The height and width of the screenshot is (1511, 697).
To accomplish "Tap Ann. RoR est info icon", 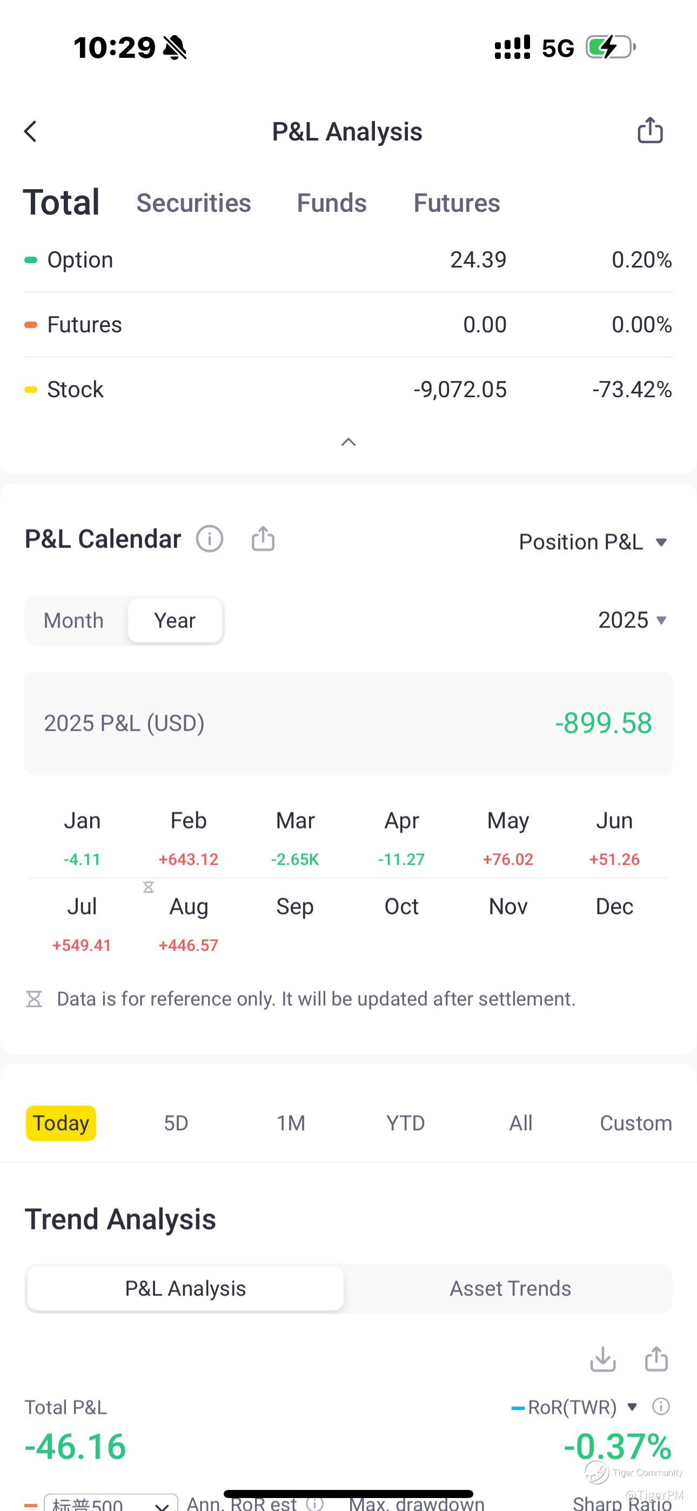I will 315,1503.
